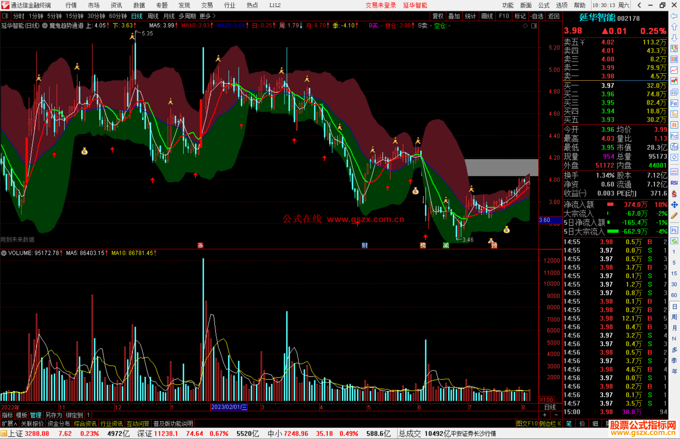Viewport: 680px width, 439px height.
Task: Expand the VOLUME indicator dropdown arrow
Action: 4,253
